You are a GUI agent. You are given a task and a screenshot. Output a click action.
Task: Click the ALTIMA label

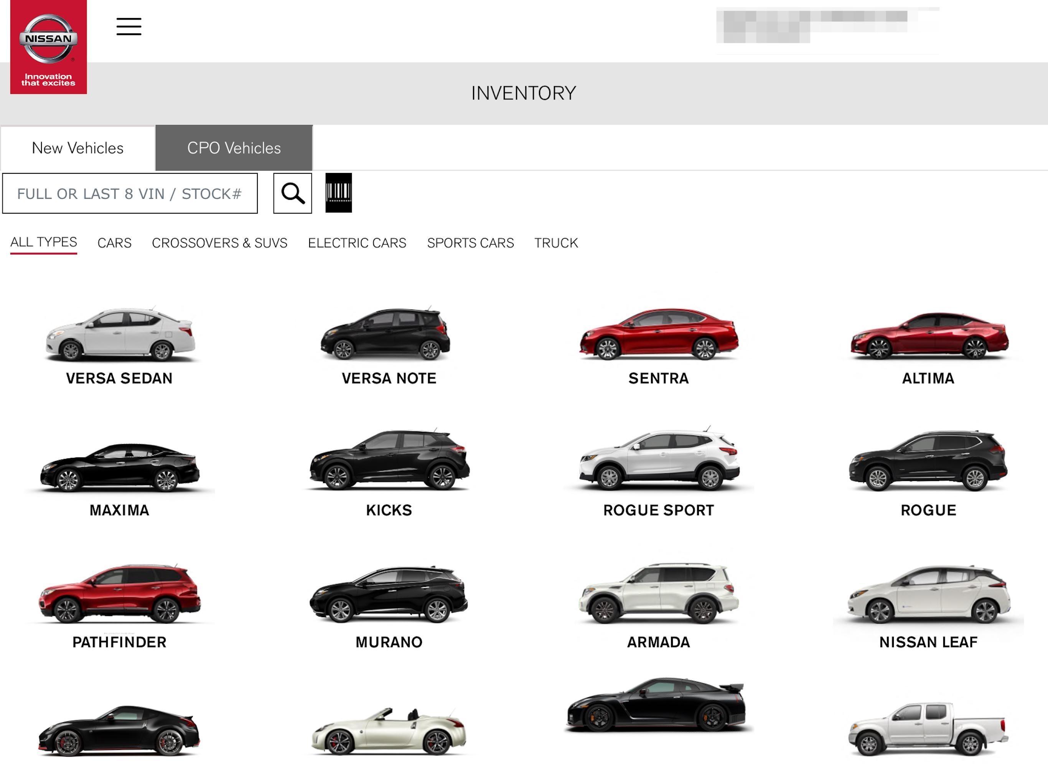pyautogui.click(x=928, y=378)
